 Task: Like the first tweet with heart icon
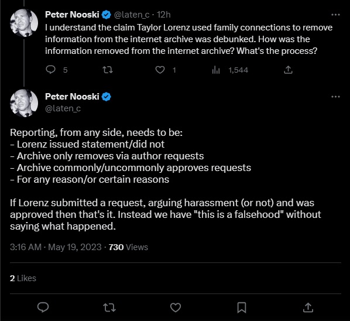pyautogui.click(x=160, y=70)
